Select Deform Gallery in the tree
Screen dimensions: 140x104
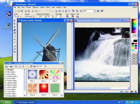click(12, 87)
